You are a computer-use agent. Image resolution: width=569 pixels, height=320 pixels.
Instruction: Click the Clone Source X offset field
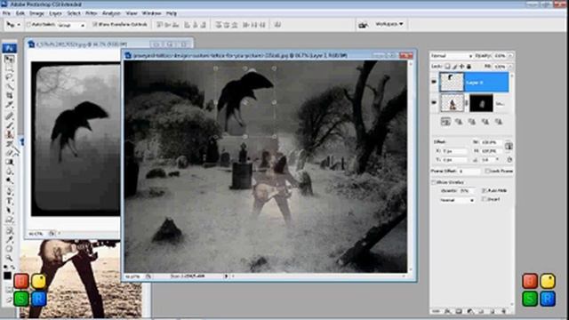point(454,151)
